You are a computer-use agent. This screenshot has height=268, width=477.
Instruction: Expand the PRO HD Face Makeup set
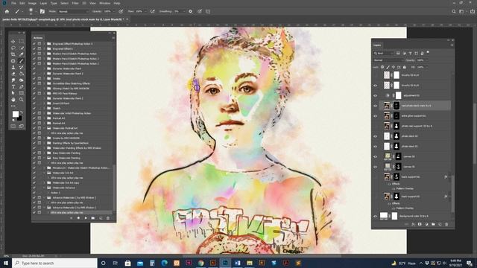(44, 93)
